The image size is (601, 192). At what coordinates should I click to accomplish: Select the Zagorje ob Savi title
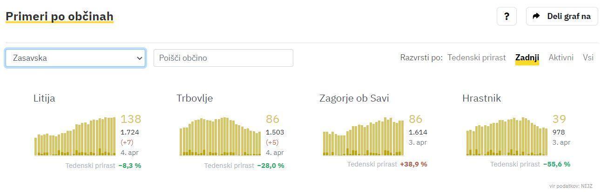coord(354,98)
